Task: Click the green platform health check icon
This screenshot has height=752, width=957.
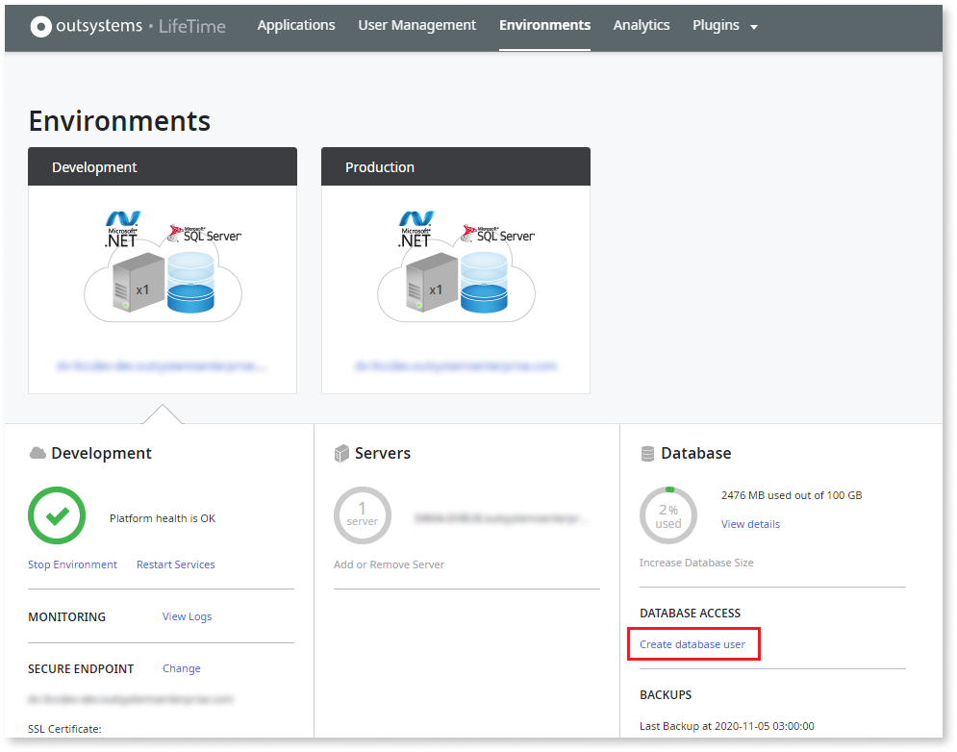Action: tap(56, 516)
